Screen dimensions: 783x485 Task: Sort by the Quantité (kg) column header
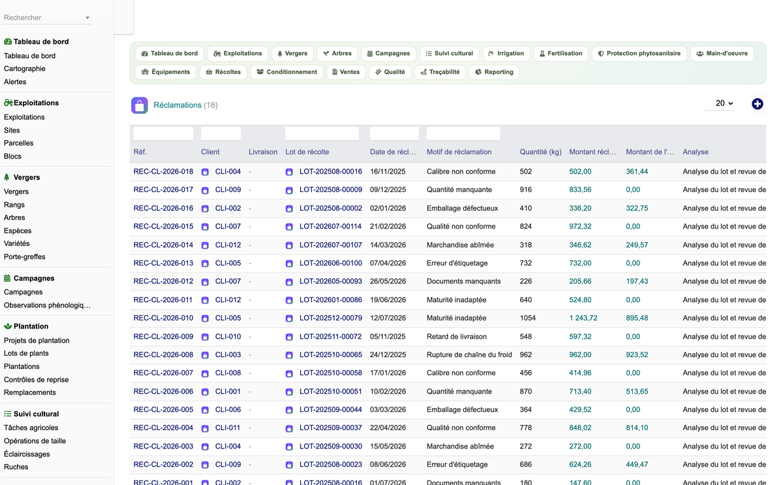point(541,152)
